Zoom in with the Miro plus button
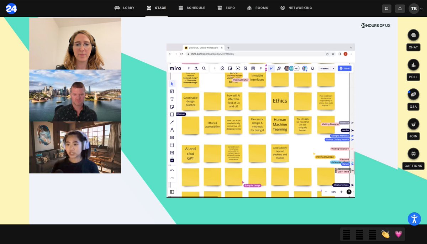Viewport: 427px width, 244px height. coord(341,192)
